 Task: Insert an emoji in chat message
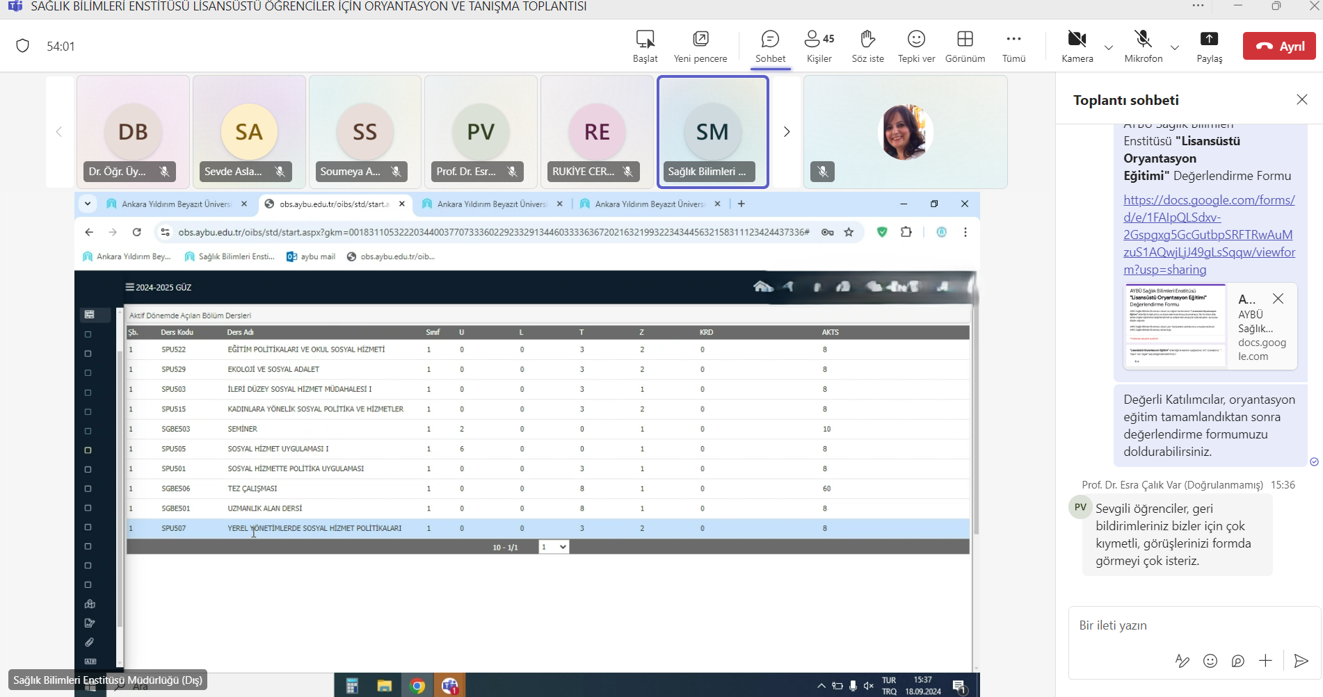(1210, 661)
